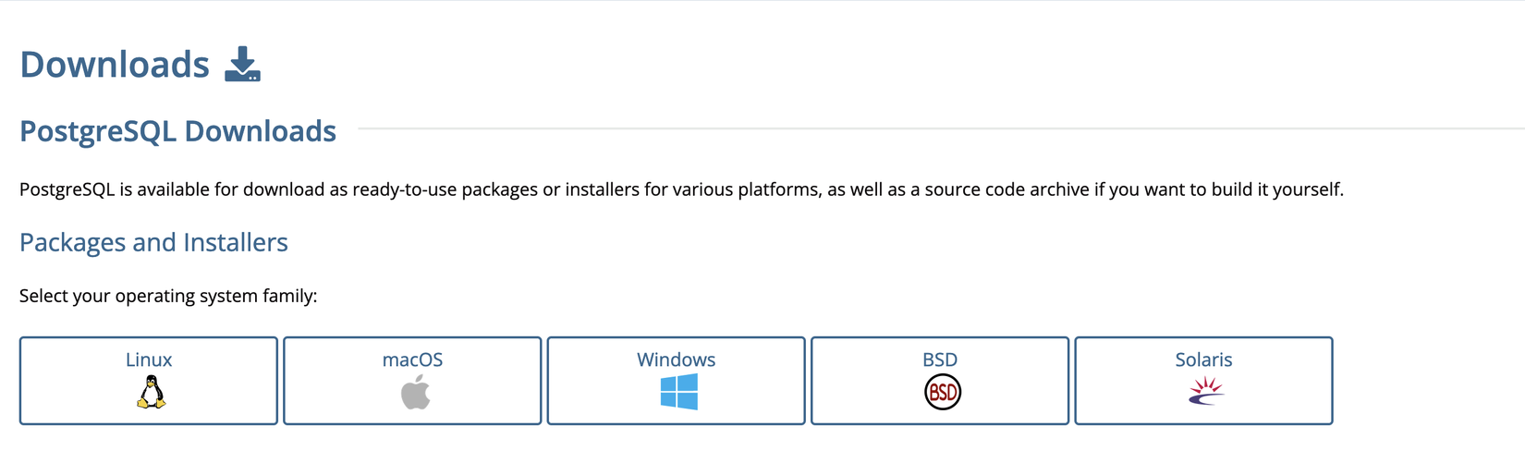Screen dimensions: 1525x463
Task: Choose the macOS text label
Action: click(412, 359)
